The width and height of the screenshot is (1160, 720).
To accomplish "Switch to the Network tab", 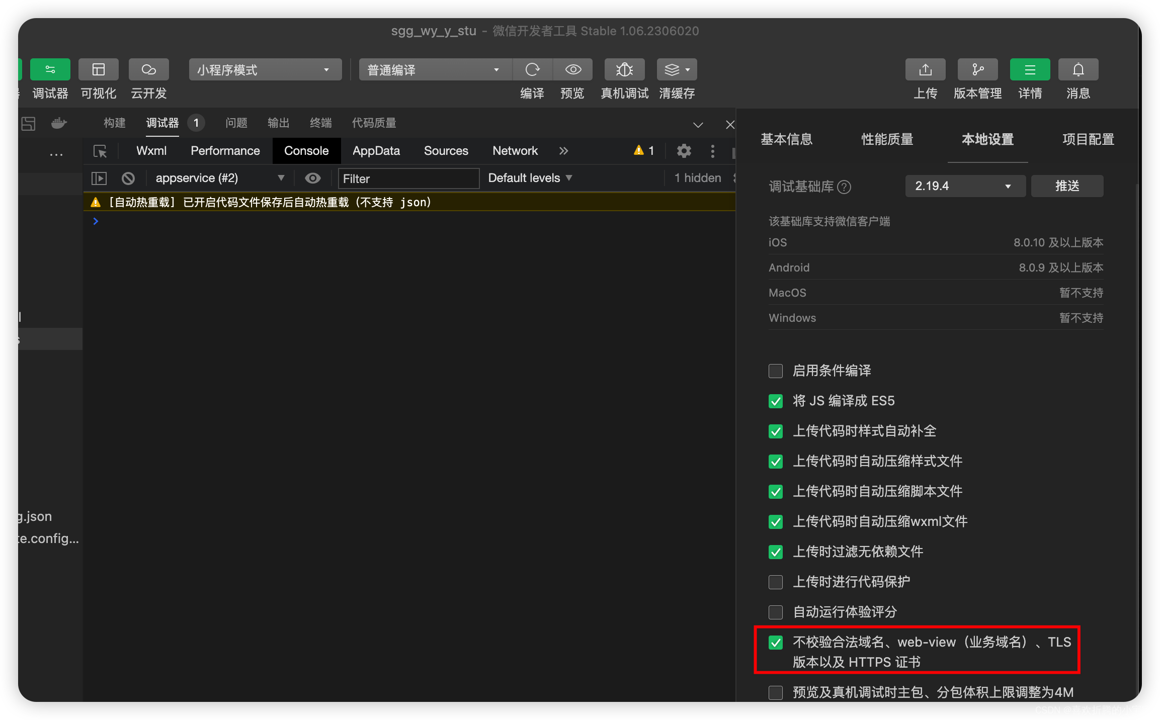I will [515, 151].
